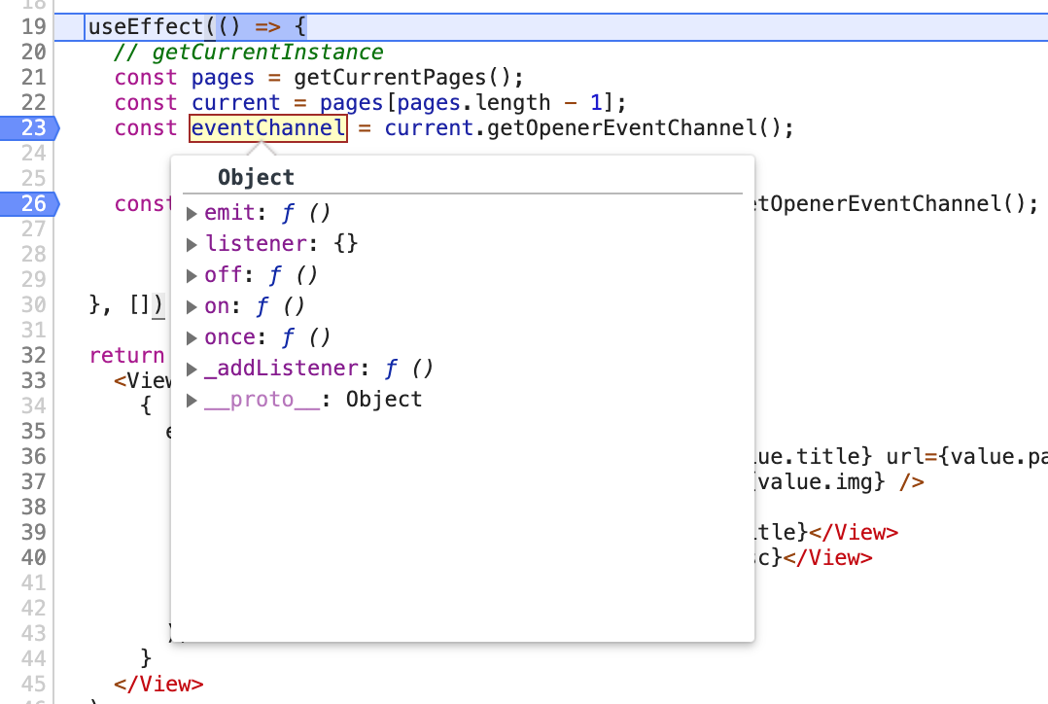
Task: Click the pages variable declaration on line 21
Action: click(x=223, y=78)
